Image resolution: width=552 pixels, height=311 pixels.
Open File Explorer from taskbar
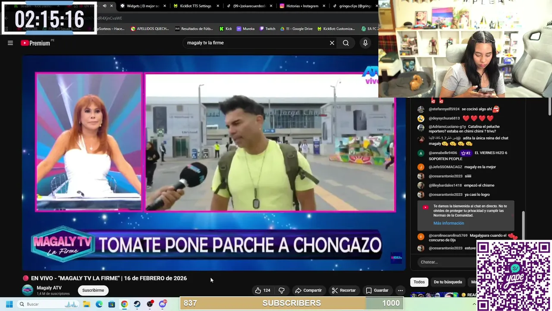click(x=86, y=304)
